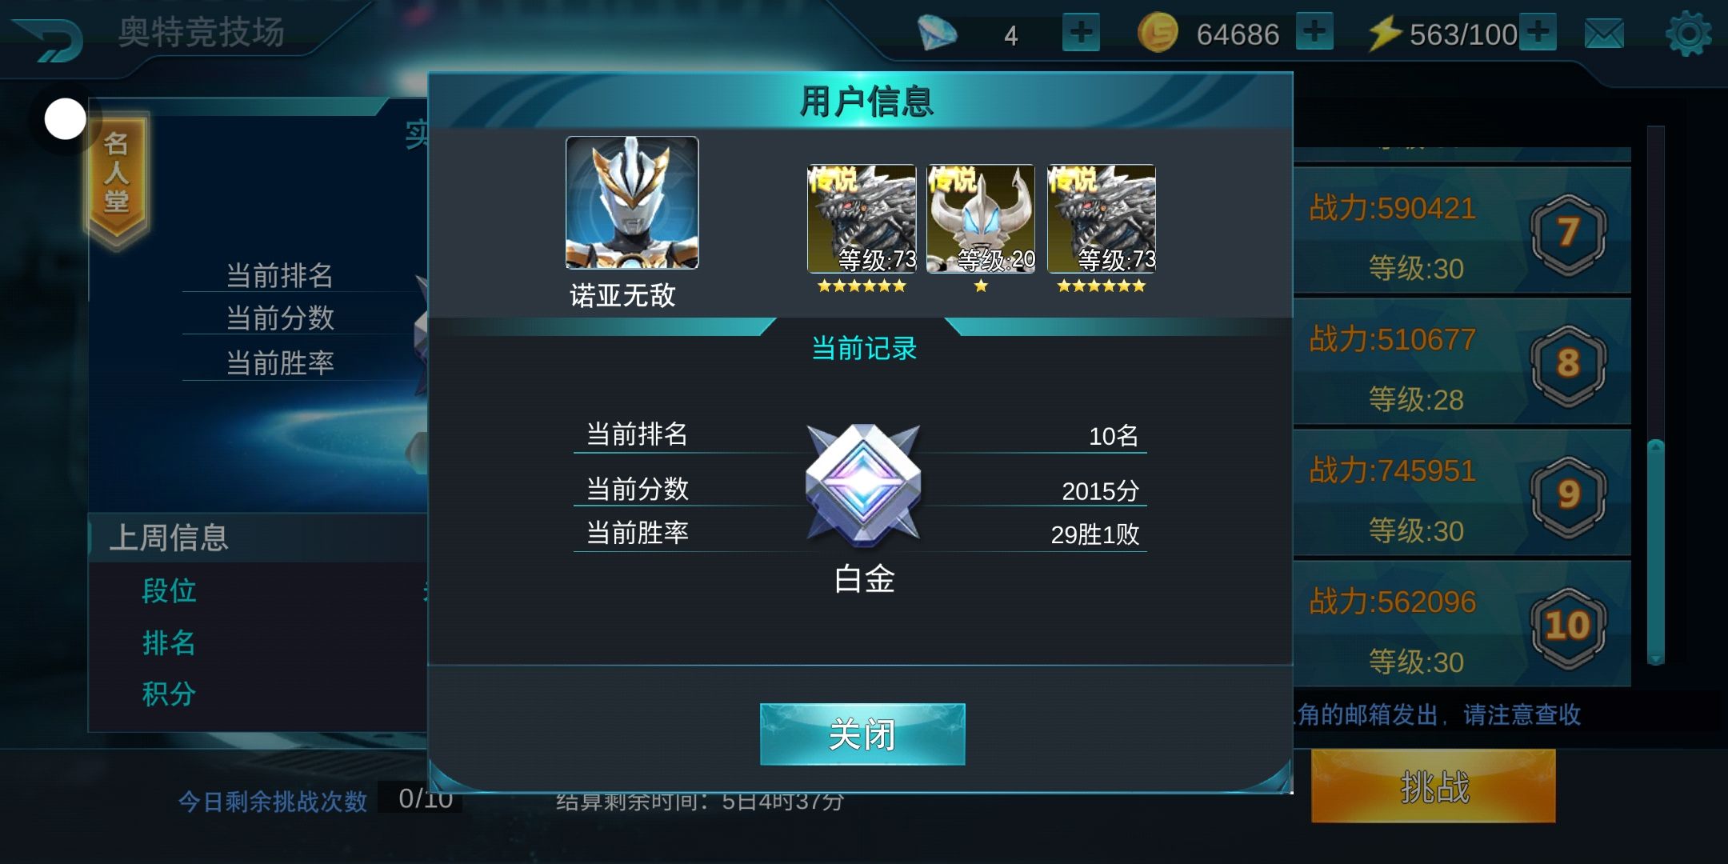
Task: Add gold coins with plus button
Action: 1314,32
